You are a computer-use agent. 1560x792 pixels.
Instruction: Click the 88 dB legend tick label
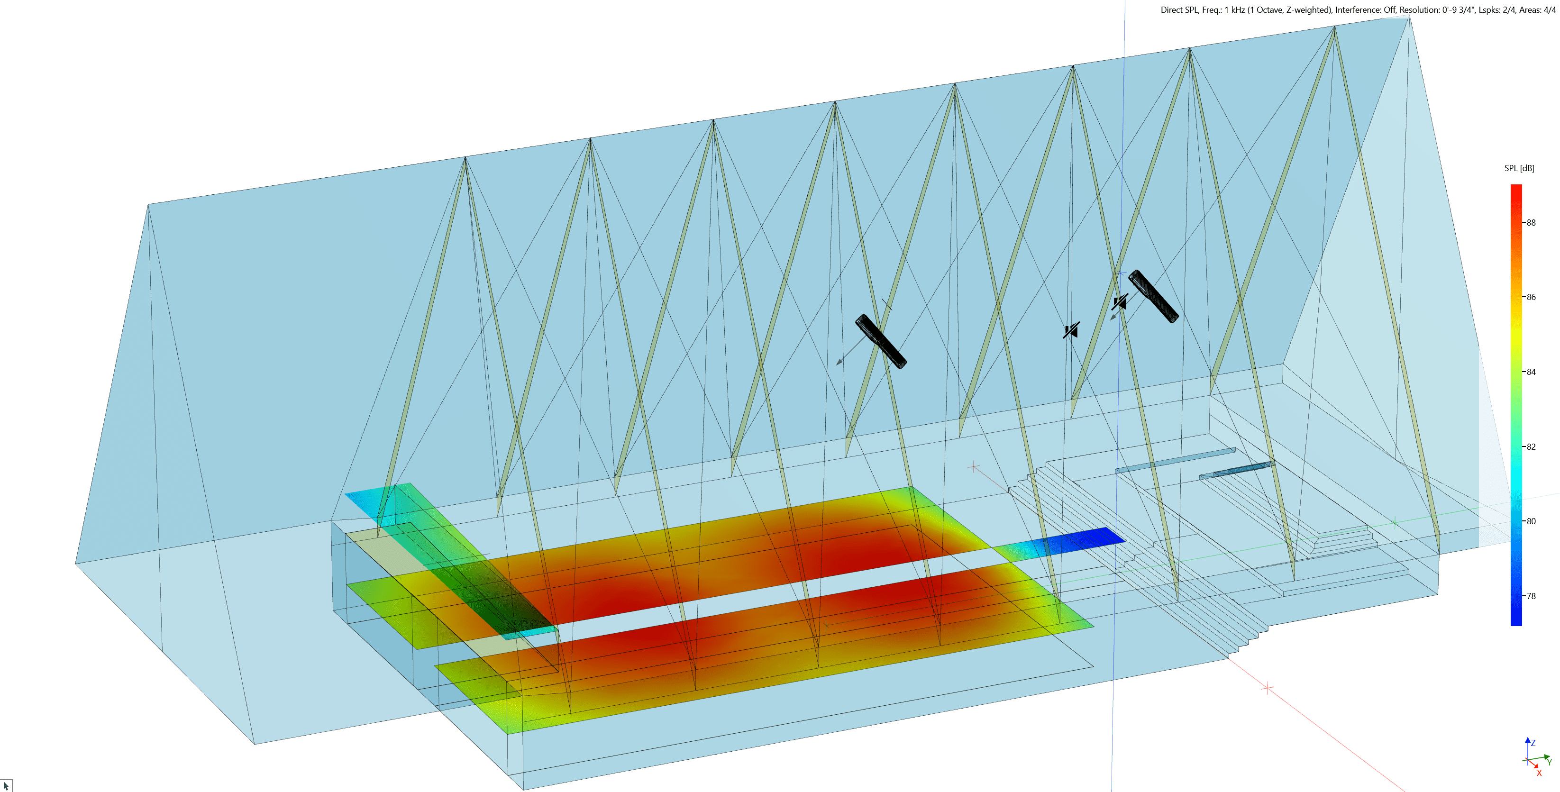[x=1531, y=223]
